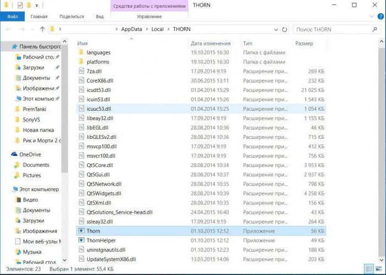Expand the address bar history dropdown
The height and width of the screenshot is (275, 386).
pyautogui.click(x=276, y=30)
